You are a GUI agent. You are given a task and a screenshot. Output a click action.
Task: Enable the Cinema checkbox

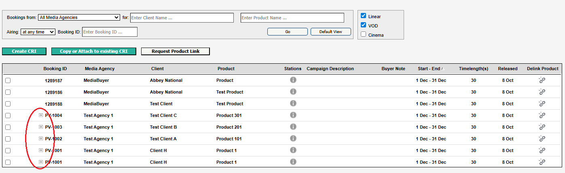(x=363, y=35)
